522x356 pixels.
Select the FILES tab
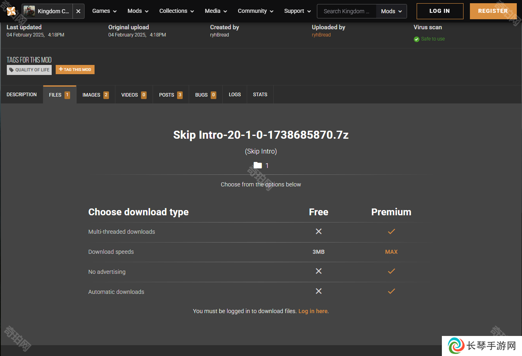(x=60, y=95)
